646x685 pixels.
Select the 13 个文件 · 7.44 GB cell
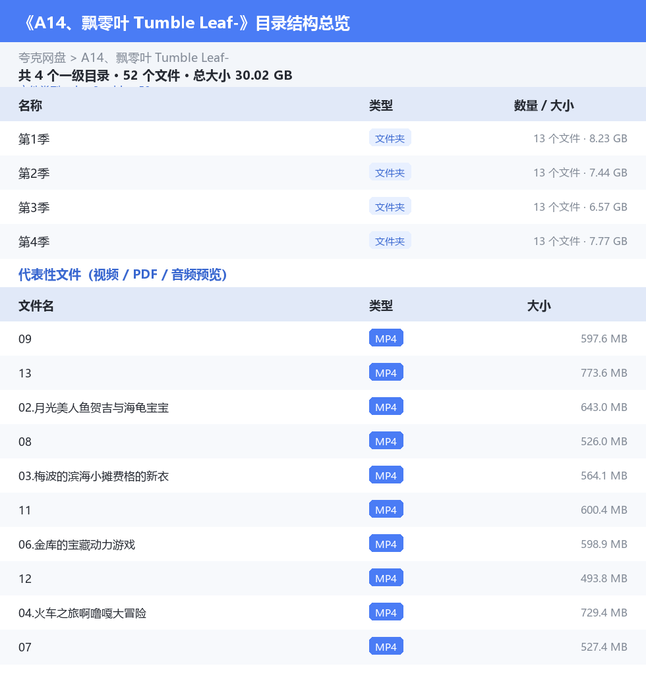click(x=580, y=173)
